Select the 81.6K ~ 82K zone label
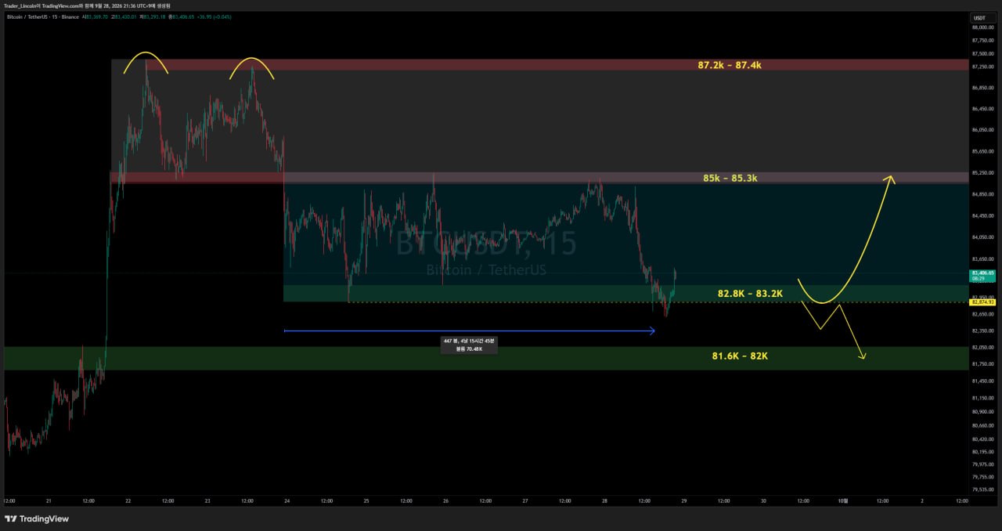Viewport: 1002px width, 531px height. point(740,356)
